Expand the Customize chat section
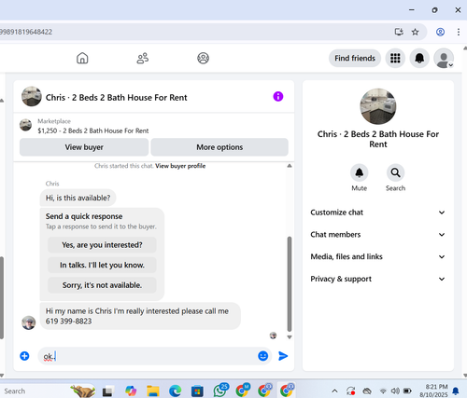The image size is (467, 398). 378,213
